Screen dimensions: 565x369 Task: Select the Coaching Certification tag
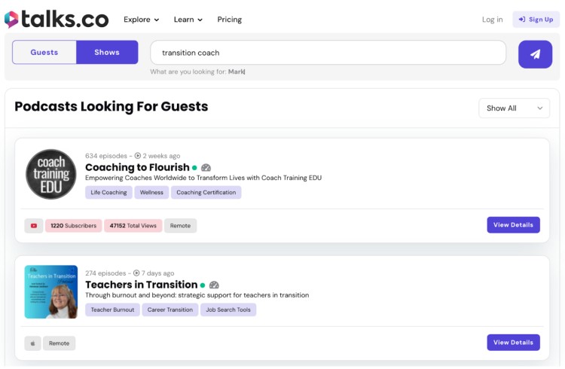coord(206,193)
